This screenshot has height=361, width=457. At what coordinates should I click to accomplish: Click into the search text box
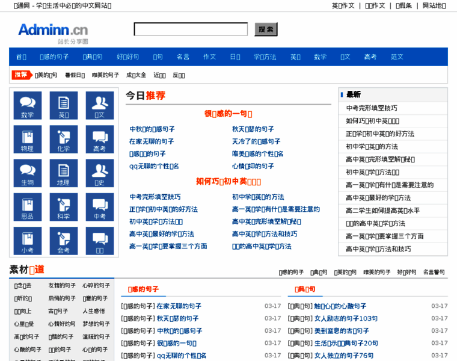190,29
